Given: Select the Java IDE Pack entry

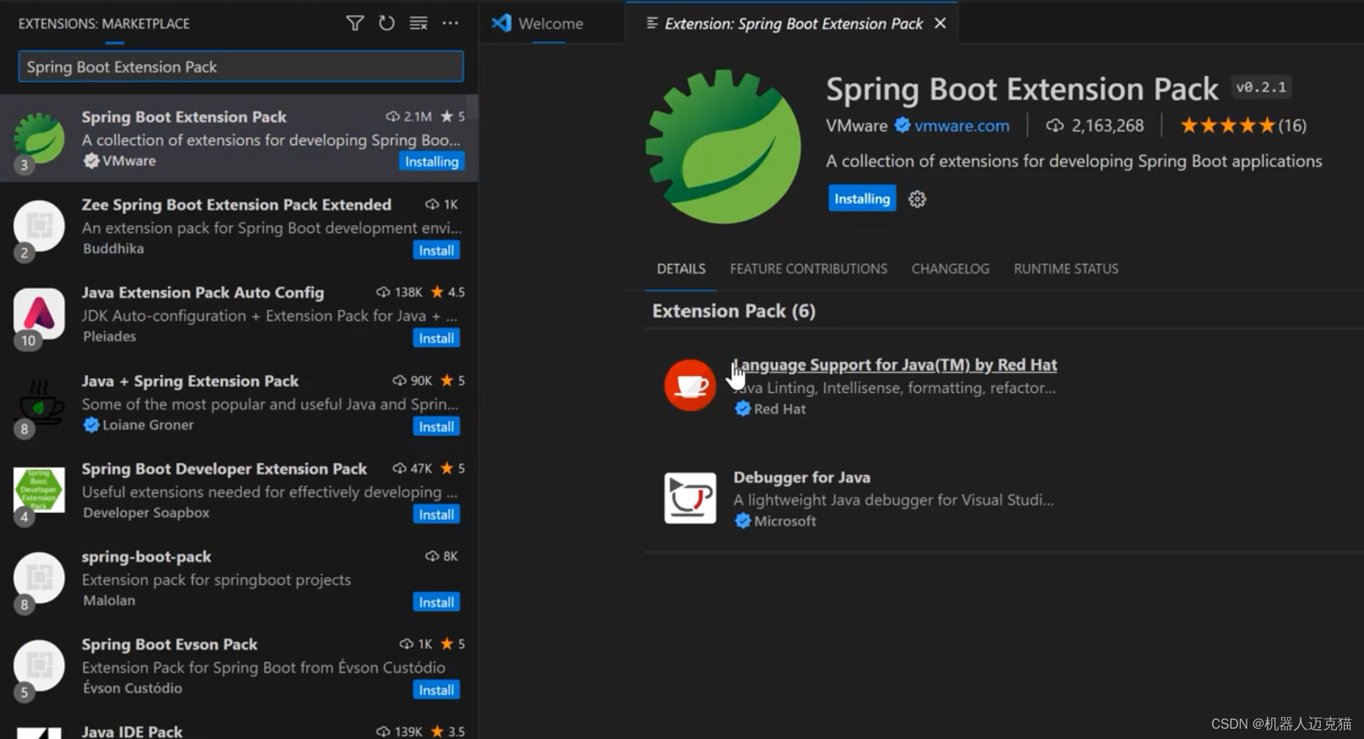Looking at the screenshot, I should [239, 731].
